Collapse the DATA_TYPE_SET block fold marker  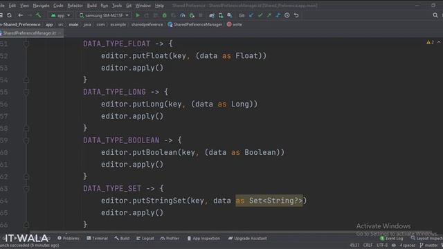(26, 189)
